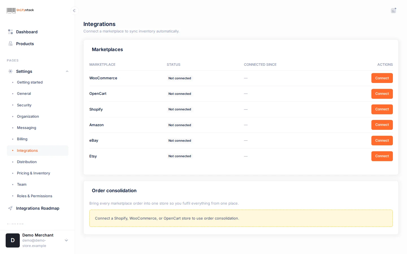The height and width of the screenshot is (254, 407).
Task: Click the OpenCart marketplace name
Action: pyautogui.click(x=98, y=94)
